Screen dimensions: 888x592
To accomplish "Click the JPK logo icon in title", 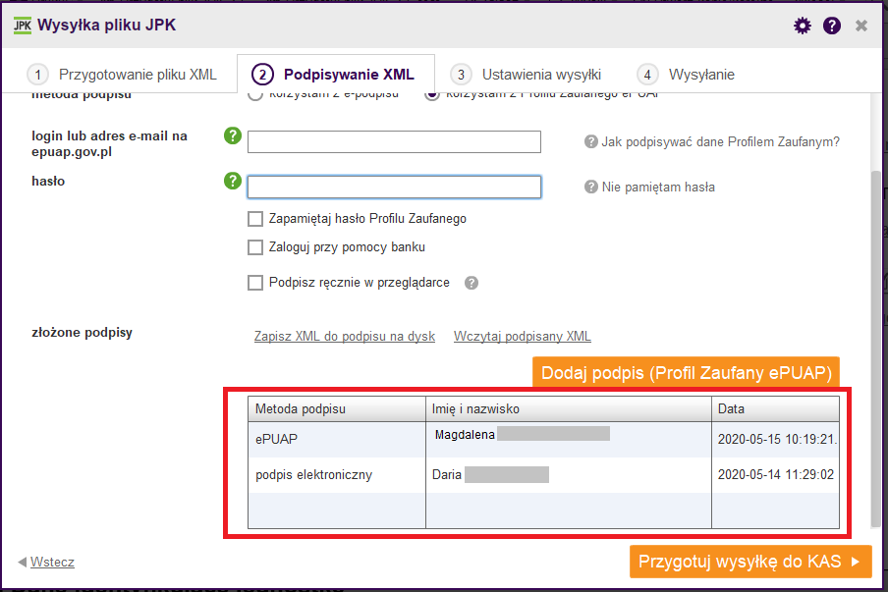I will tap(23, 26).
